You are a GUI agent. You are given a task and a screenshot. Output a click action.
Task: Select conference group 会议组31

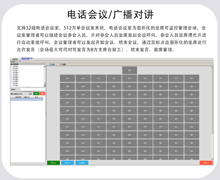coord(14,83)
